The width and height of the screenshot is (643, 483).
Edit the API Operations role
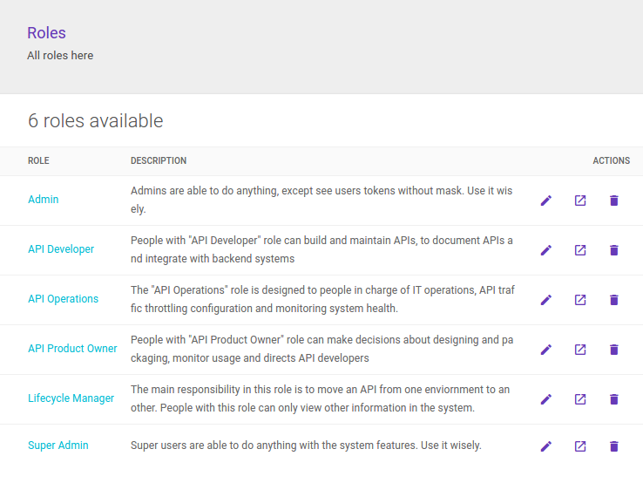[x=546, y=300]
